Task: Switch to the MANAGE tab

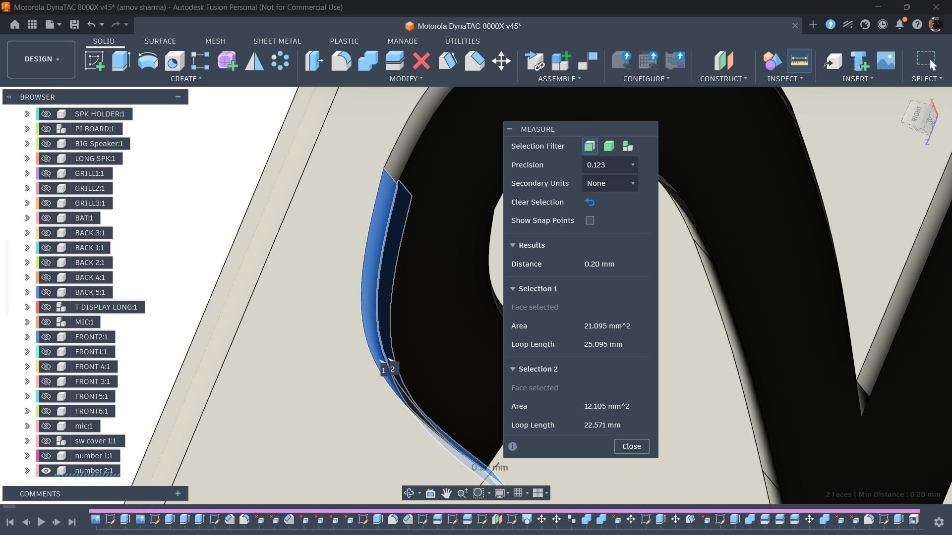Action: tap(403, 41)
